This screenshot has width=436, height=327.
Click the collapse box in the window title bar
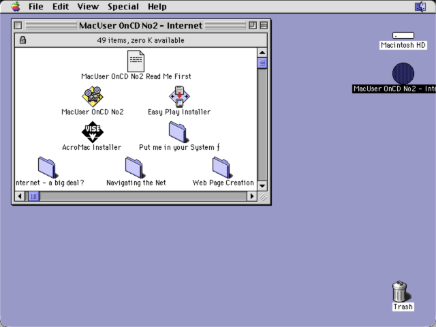tap(264, 25)
